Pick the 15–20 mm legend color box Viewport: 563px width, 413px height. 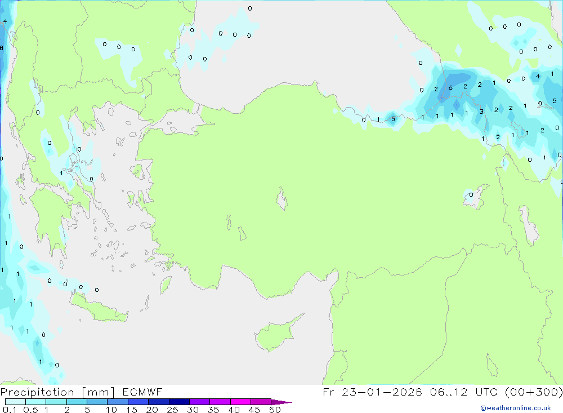[x=138, y=402]
